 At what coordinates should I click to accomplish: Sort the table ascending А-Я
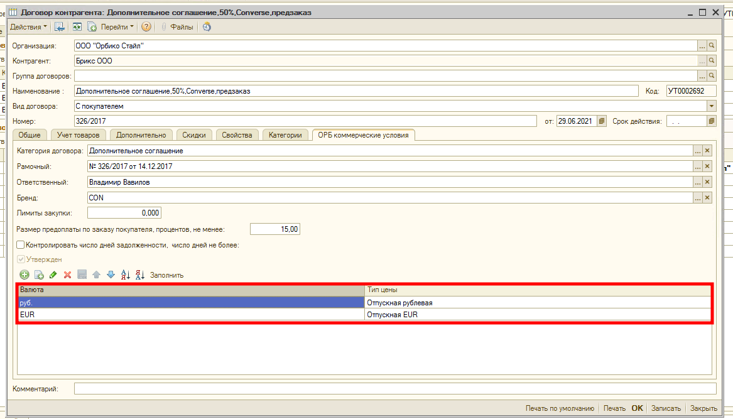click(x=125, y=275)
